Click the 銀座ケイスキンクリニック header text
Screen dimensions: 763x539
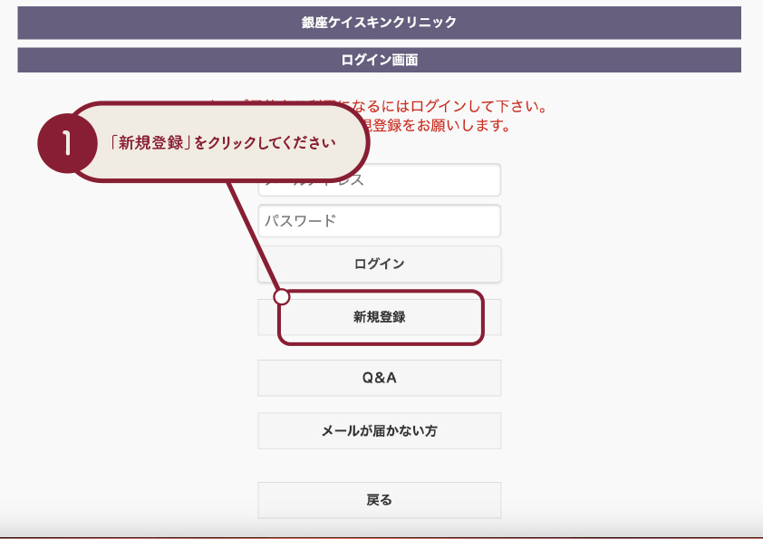[x=379, y=23]
